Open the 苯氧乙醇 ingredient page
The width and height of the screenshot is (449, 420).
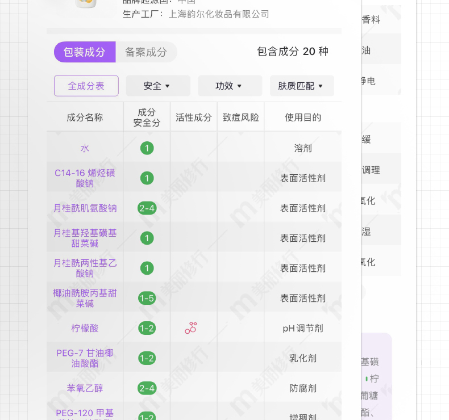[x=85, y=388]
